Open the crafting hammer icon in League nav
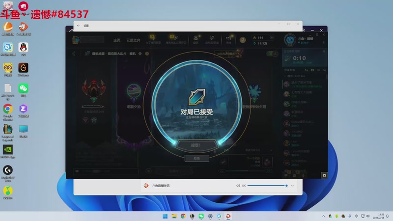Screen dimensions: 393x221 point(212,39)
